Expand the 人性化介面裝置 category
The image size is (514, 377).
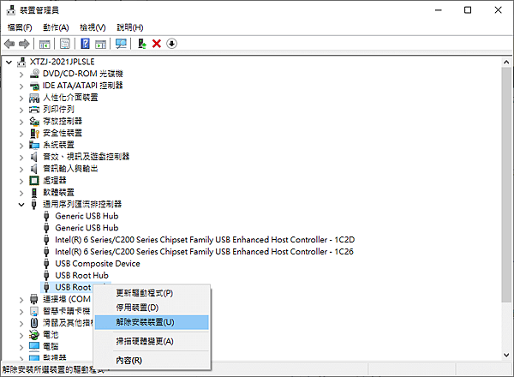pos(21,98)
